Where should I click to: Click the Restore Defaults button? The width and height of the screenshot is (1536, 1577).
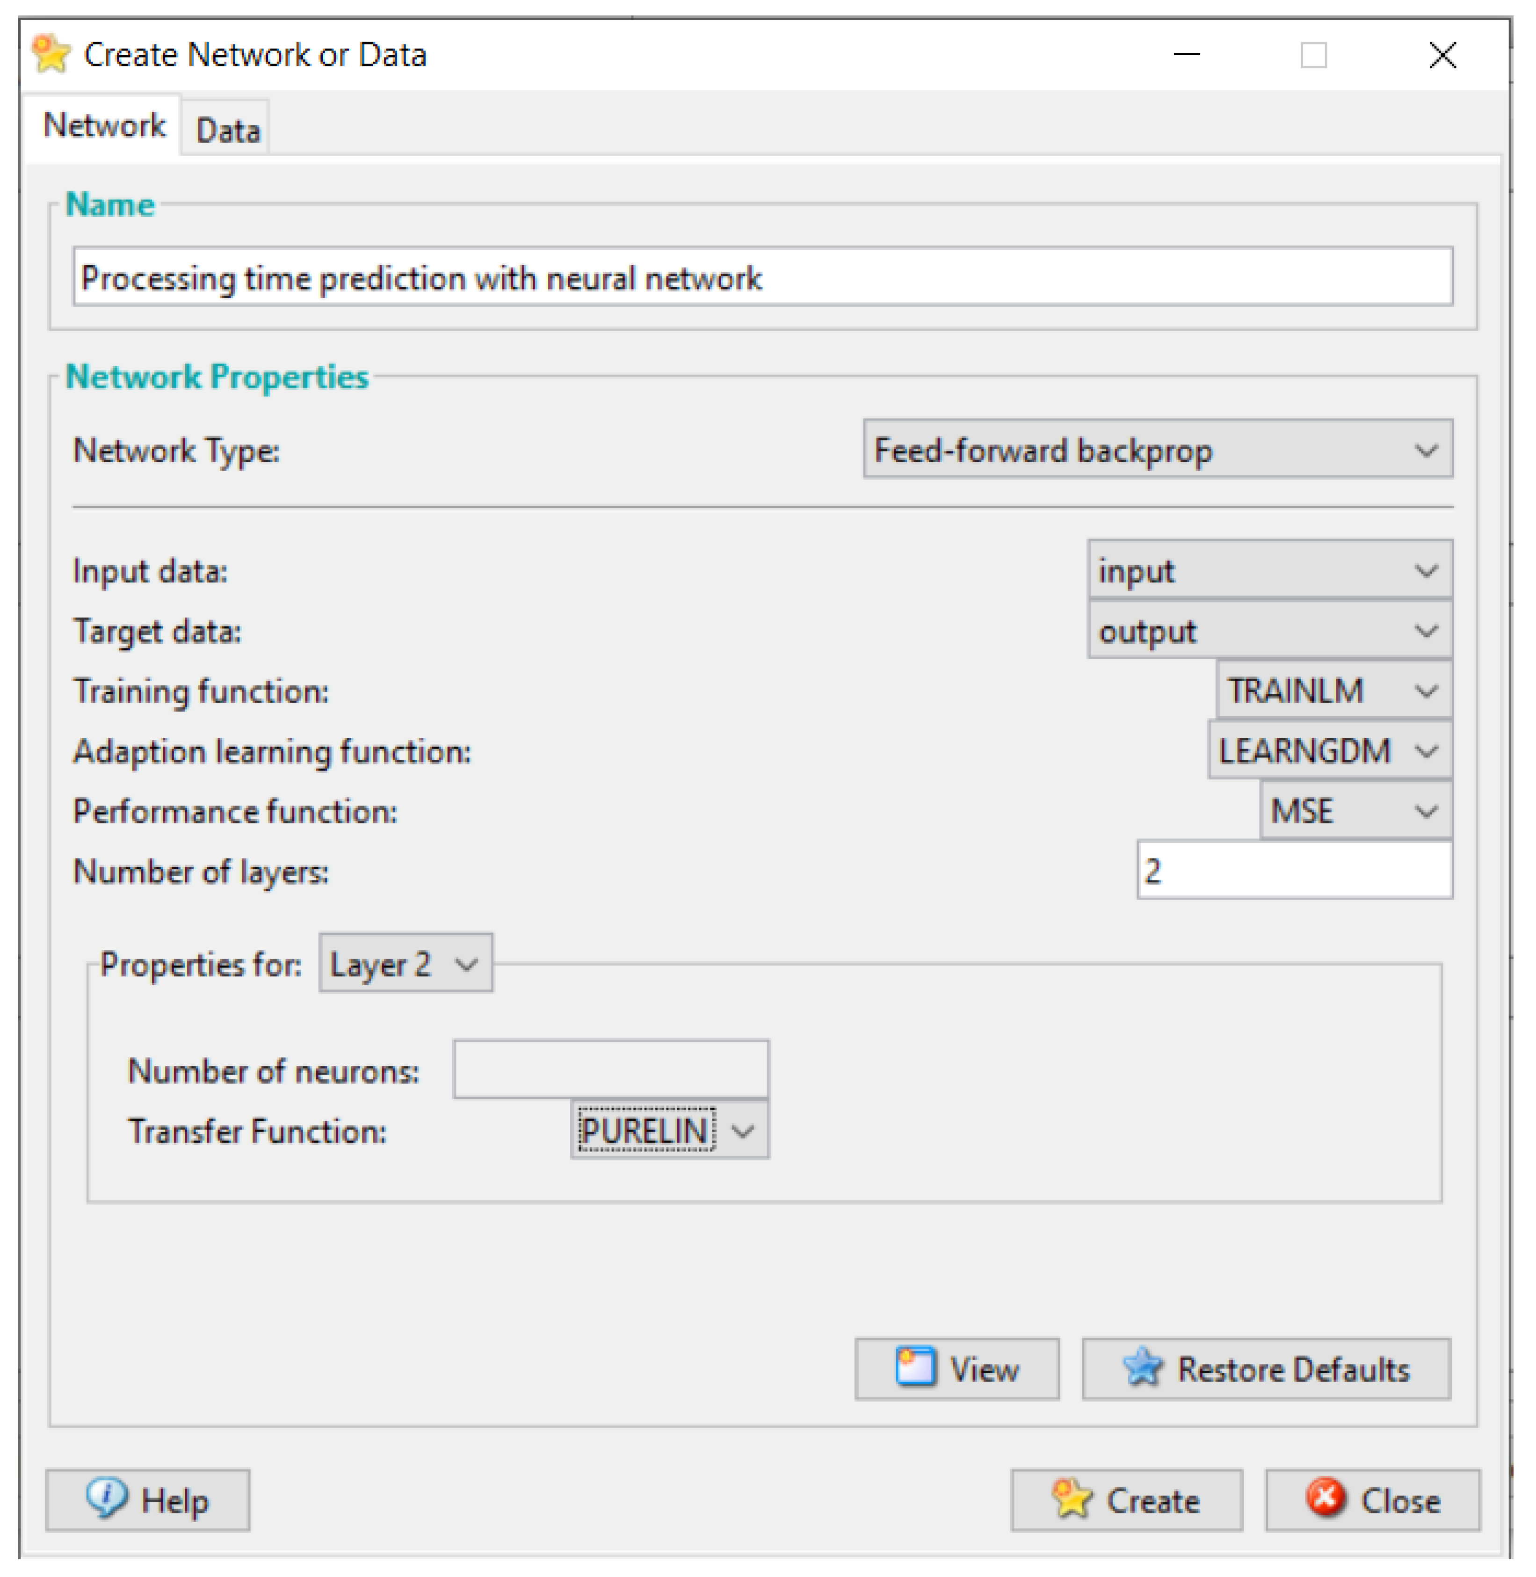1266,1369
